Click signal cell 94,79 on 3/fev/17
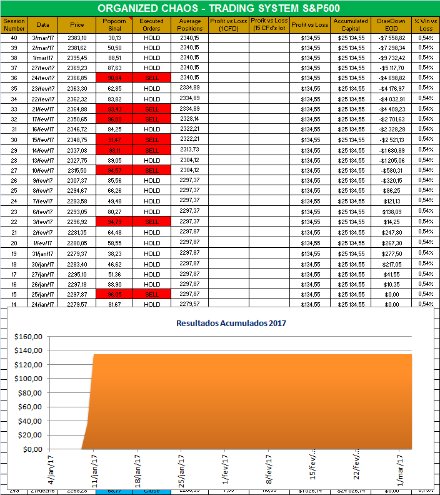 click(x=114, y=222)
